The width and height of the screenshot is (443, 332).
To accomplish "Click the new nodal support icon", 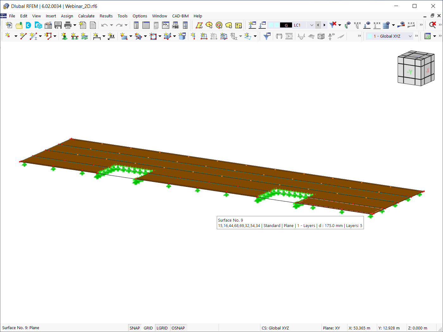I will pyautogui.click(x=65, y=36).
